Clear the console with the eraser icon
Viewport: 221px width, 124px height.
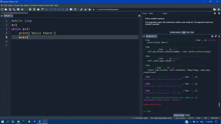click(x=215, y=36)
